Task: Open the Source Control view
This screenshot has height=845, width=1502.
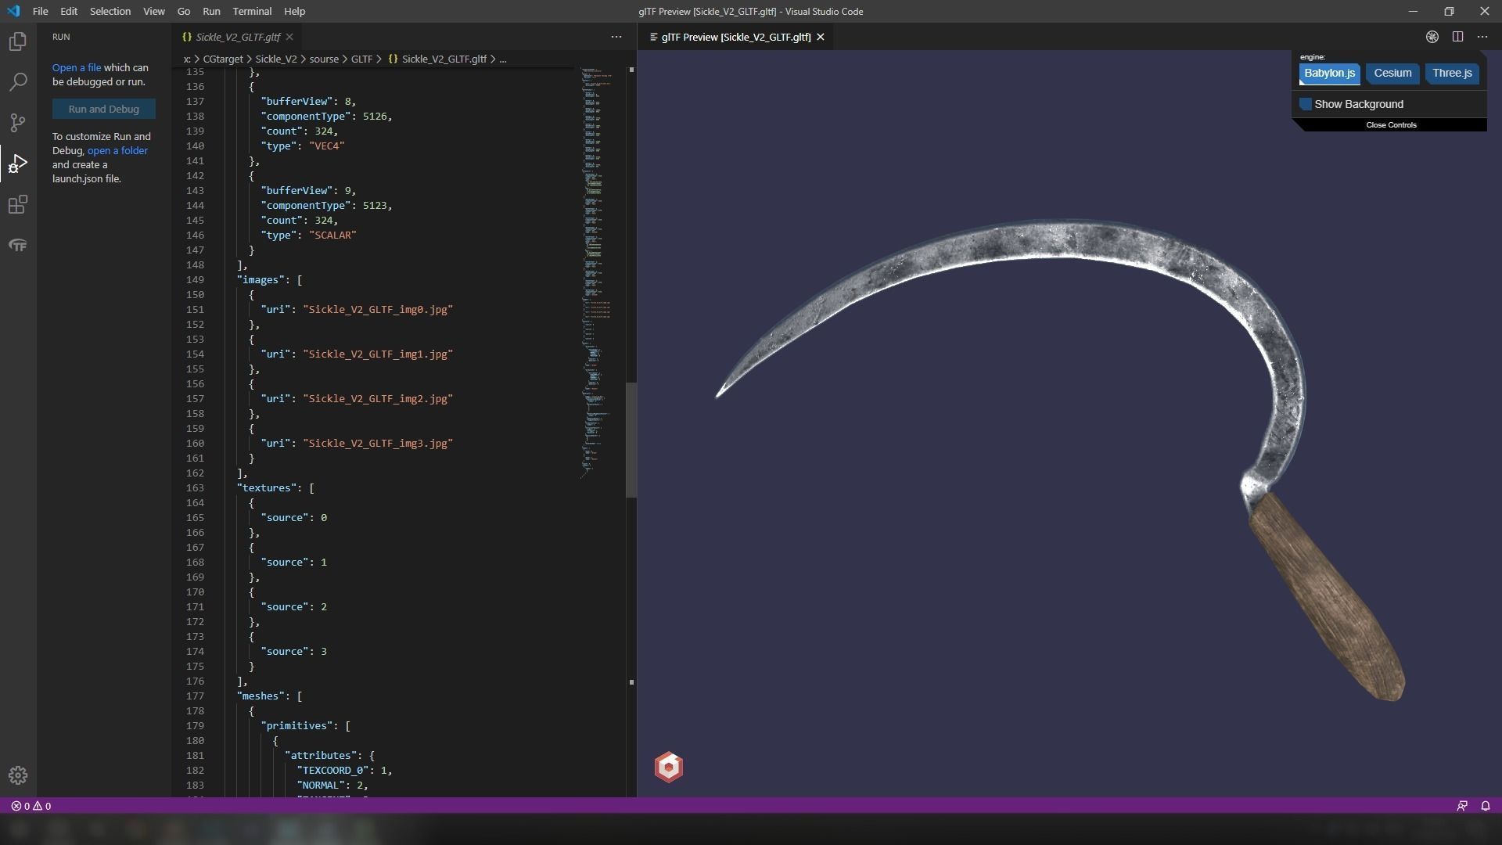Action: click(18, 123)
